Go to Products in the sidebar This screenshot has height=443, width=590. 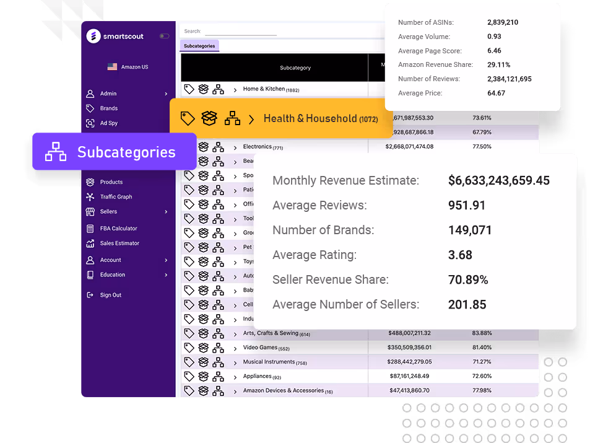111,182
